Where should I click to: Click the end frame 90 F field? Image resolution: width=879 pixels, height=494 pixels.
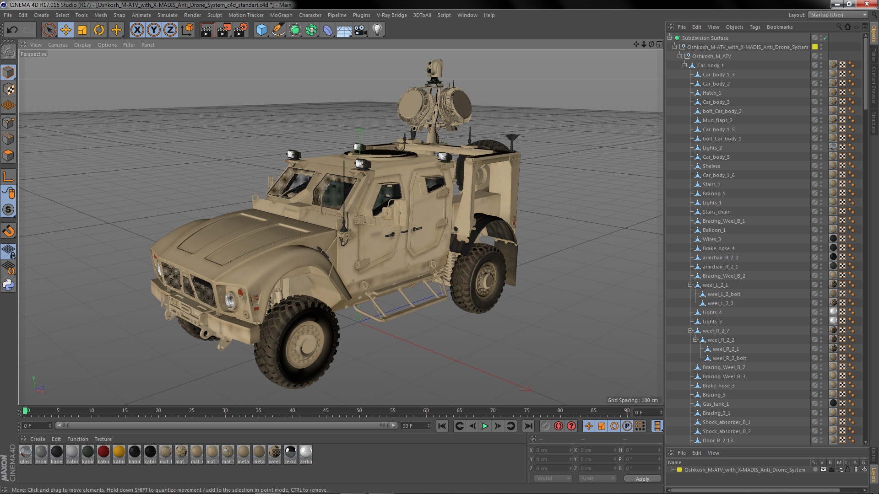416,426
